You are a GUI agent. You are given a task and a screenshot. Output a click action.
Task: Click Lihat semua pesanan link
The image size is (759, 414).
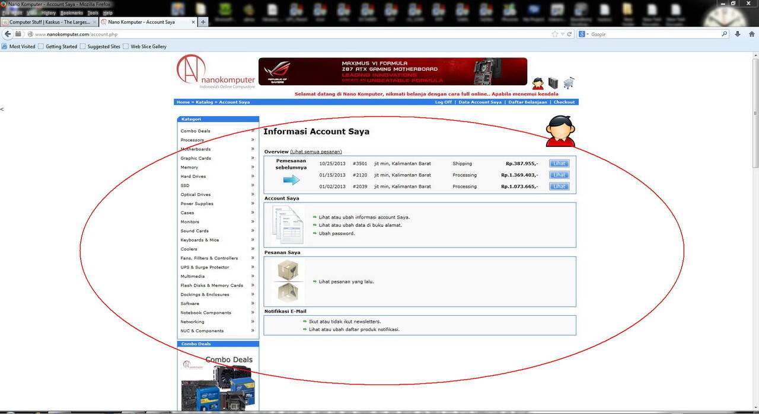click(316, 152)
